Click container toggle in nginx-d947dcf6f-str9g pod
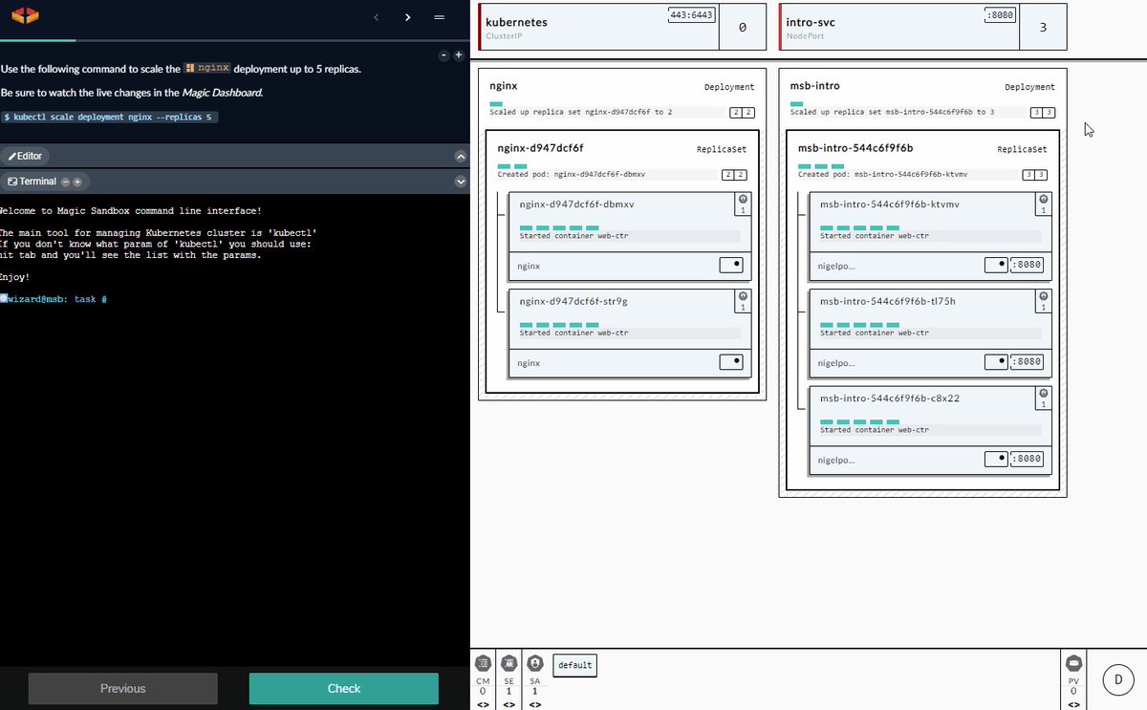This screenshot has height=710, width=1147. pyautogui.click(x=731, y=362)
